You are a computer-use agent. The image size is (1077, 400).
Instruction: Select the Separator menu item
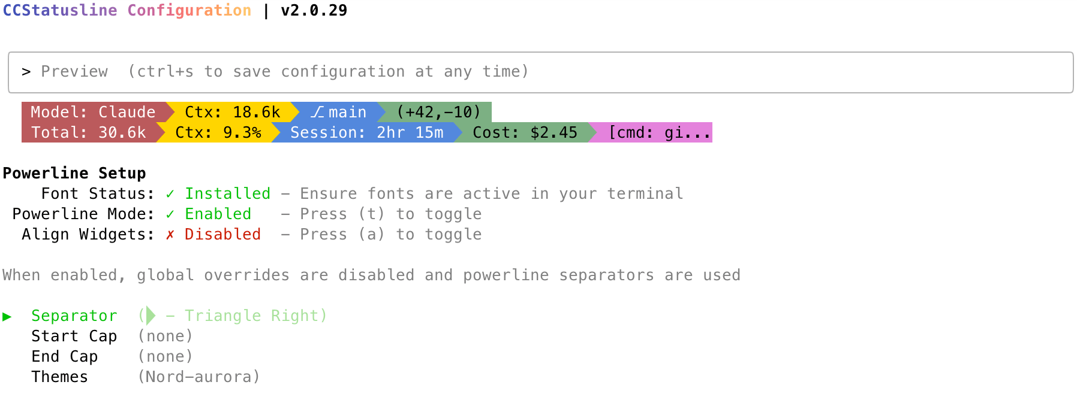[74, 316]
